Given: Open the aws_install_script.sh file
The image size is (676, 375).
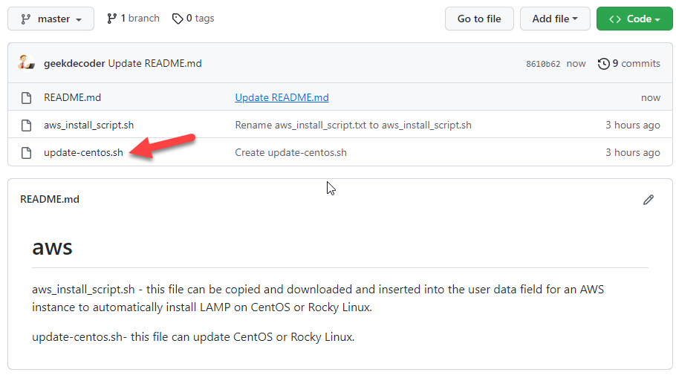Looking at the screenshot, I should point(89,125).
